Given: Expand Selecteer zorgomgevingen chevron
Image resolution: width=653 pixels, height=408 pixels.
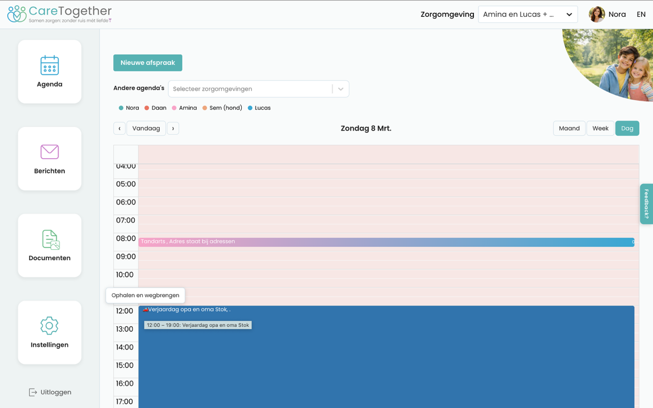Looking at the screenshot, I should pos(341,89).
